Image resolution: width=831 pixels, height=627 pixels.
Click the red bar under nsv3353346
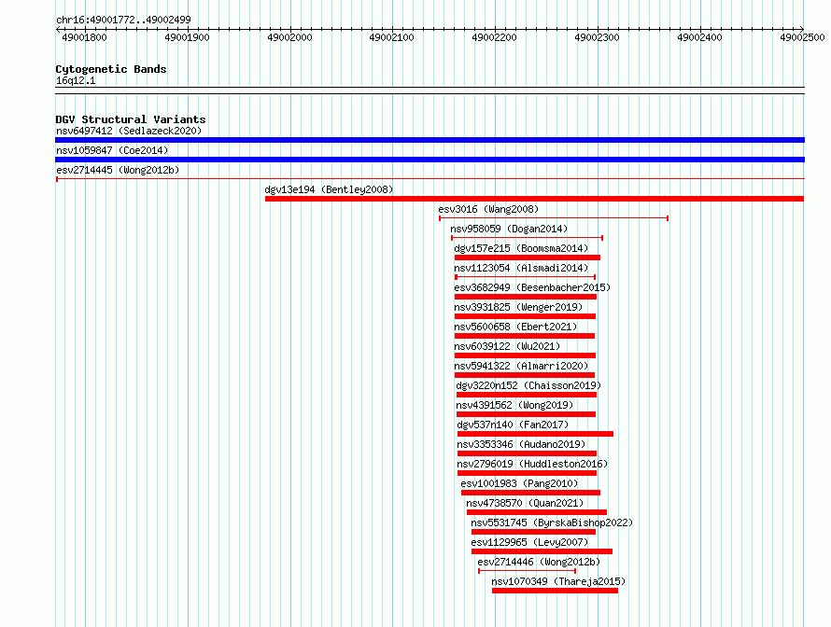527,453
